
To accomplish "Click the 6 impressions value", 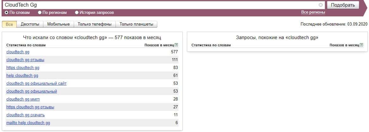I will pos(177,123).
